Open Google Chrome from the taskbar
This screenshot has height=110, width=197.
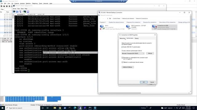point(60,108)
